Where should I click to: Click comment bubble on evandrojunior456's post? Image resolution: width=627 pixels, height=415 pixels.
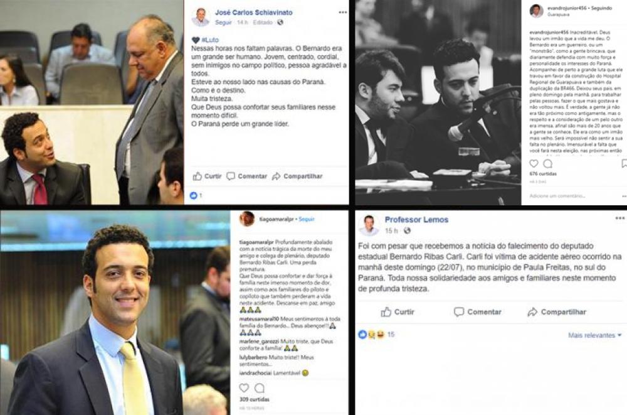(x=548, y=163)
